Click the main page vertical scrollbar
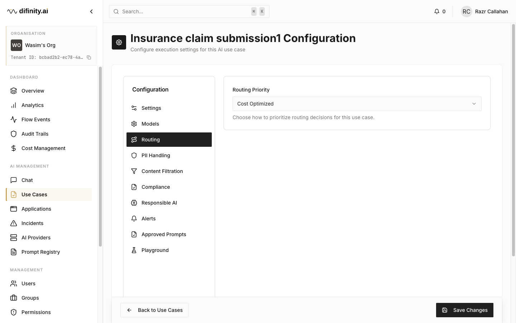This screenshot has width=516, height=323. pyautogui.click(x=513, y=140)
